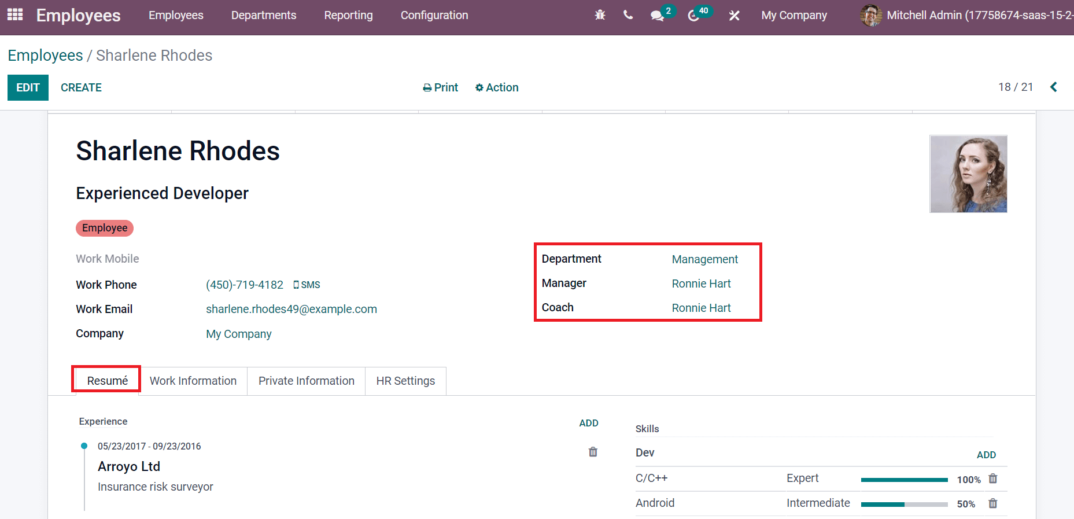Click the Employee tag badge
Viewport: 1074px width, 519px height.
pos(105,228)
